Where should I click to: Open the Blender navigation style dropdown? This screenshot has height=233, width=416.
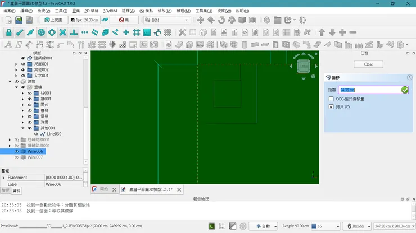[357, 226]
